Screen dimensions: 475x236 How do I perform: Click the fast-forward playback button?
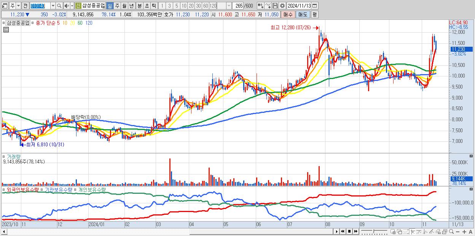(x=355, y=231)
